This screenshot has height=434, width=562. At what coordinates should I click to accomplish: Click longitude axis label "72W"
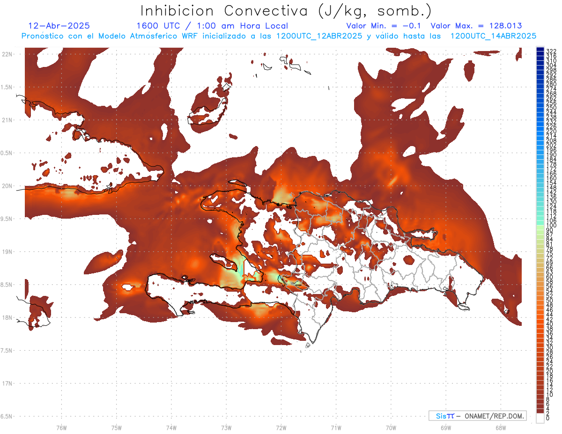click(281, 427)
